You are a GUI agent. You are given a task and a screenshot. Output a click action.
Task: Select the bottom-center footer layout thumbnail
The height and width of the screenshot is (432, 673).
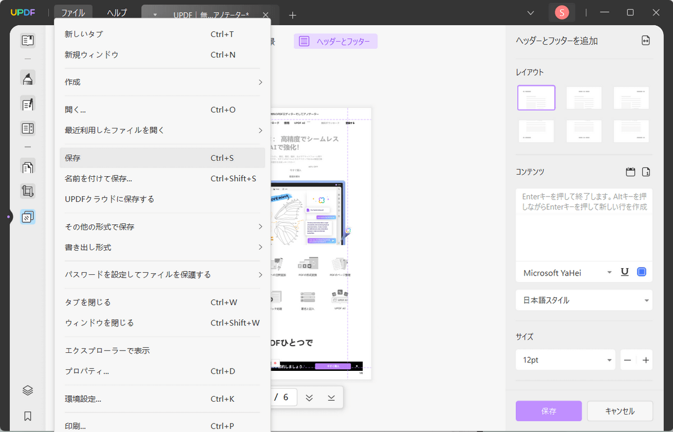[584, 131]
